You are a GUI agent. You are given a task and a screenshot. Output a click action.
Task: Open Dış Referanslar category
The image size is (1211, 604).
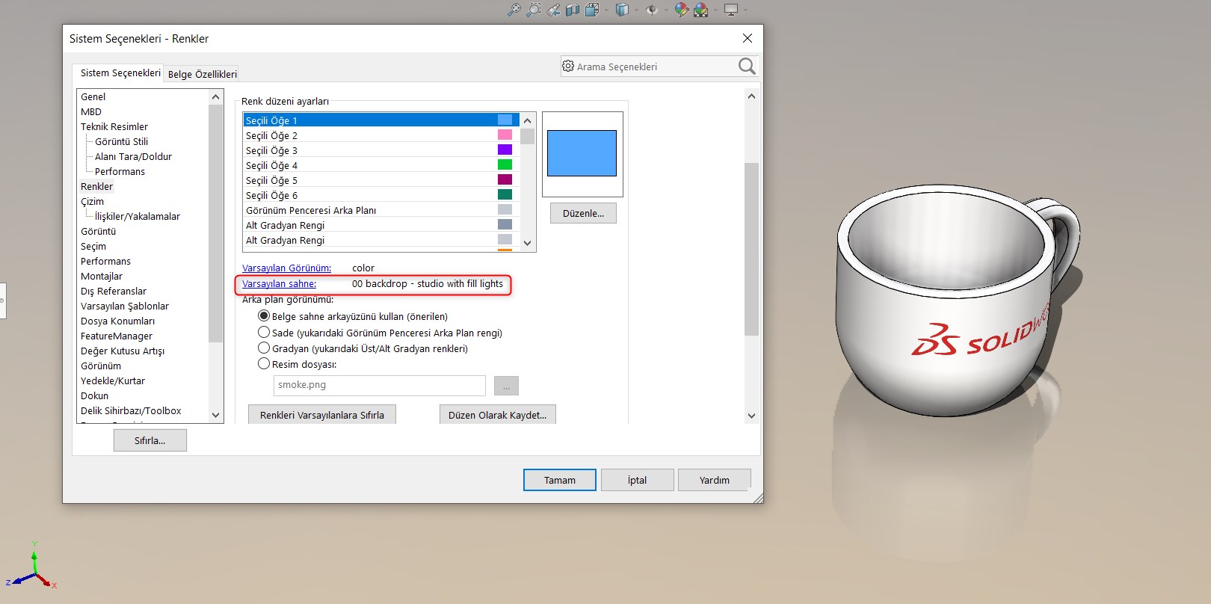point(114,291)
